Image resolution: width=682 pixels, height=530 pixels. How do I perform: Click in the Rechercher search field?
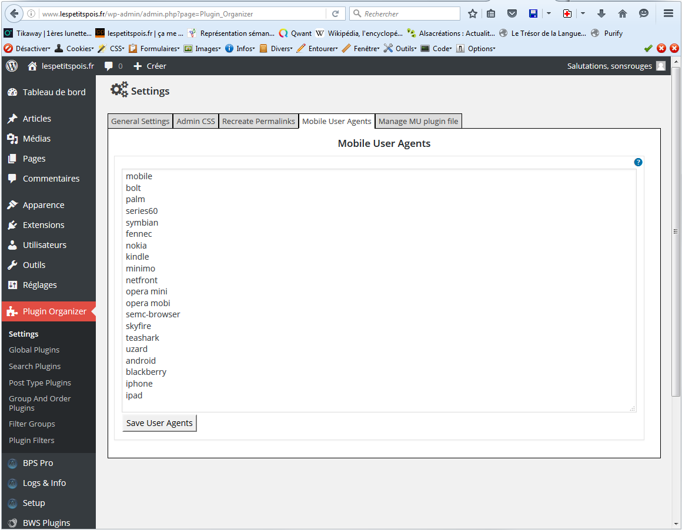[410, 14]
